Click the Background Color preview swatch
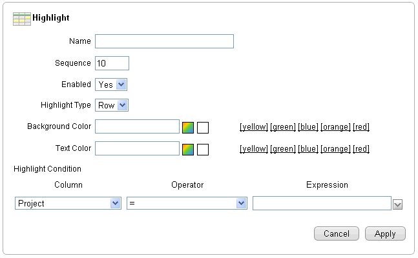Image resolution: width=418 pixels, height=258 pixels. [203, 127]
